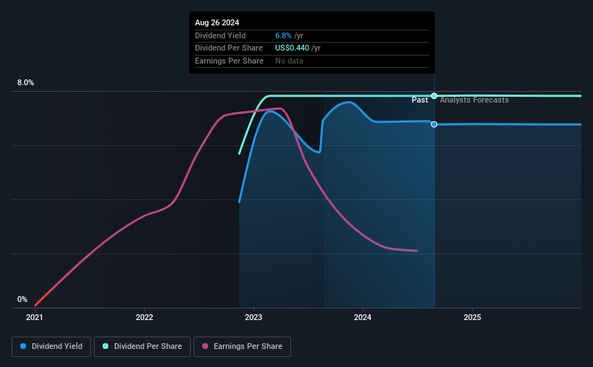Click the blue Dividend Yield legend dot
This screenshot has width=593, height=367.
(x=23, y=346)
